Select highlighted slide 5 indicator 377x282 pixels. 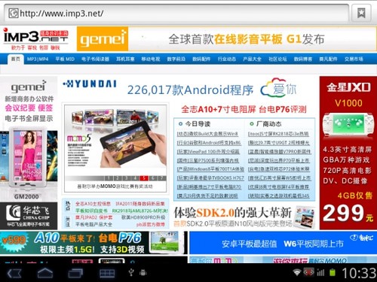[x=144, y=178]
